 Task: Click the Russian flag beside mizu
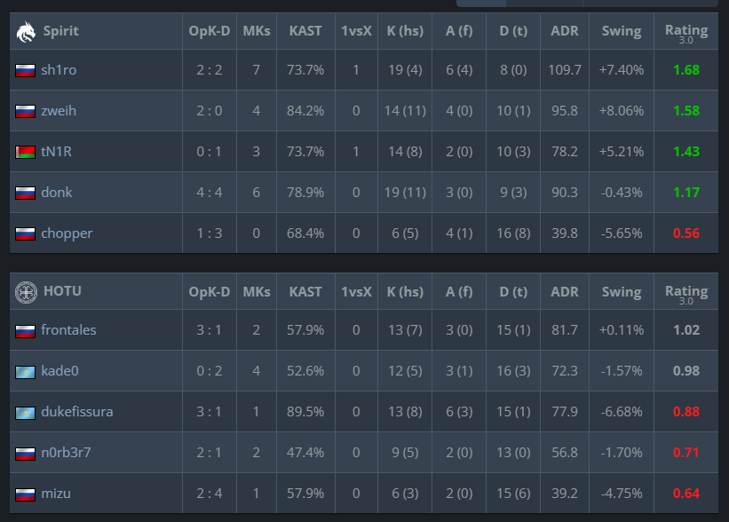click(x=25, y=494)
